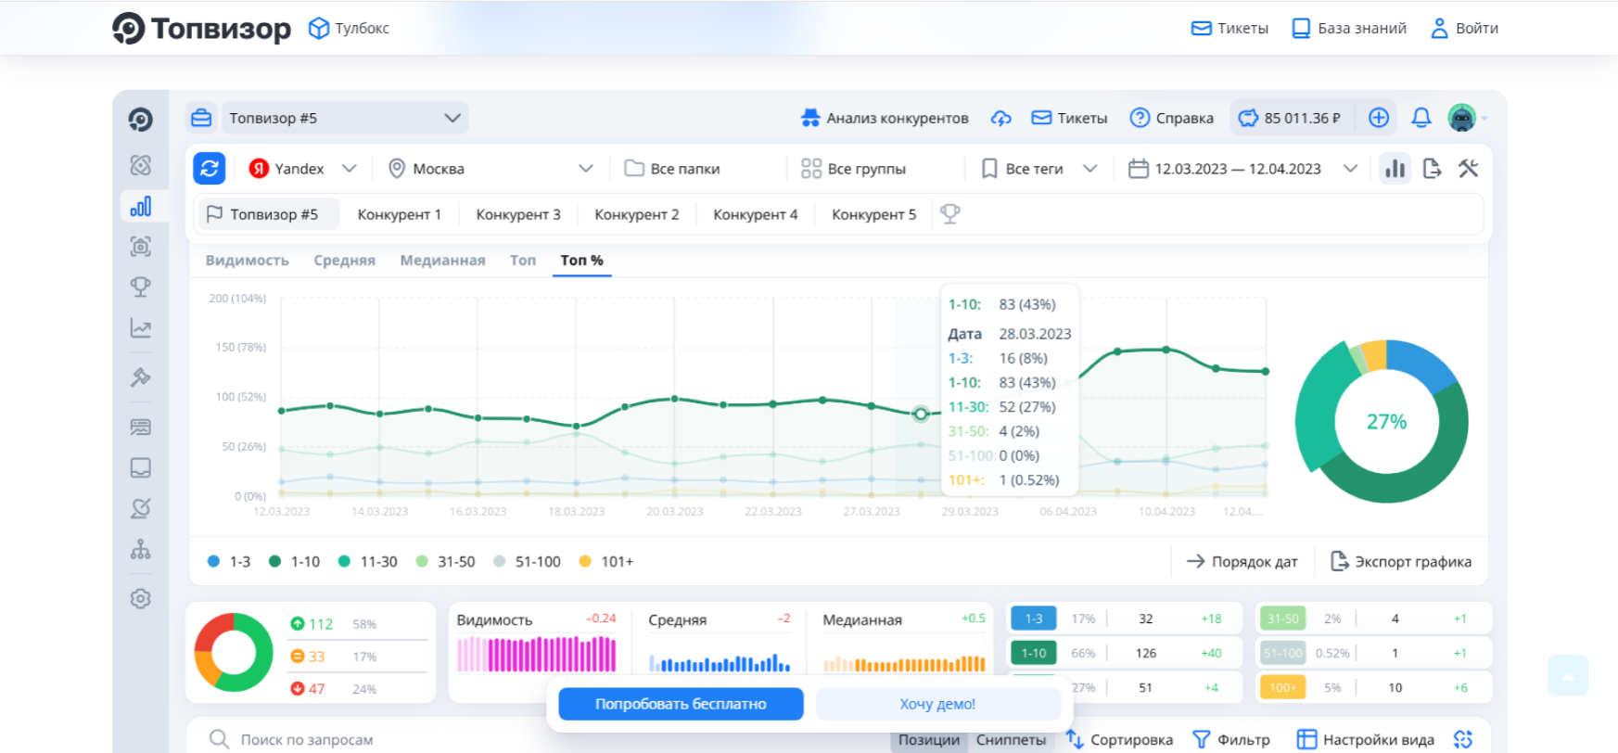Open the Yandex search engine dropdown
The width and height of the screenshot is (1618, 753).
(303, 169)
